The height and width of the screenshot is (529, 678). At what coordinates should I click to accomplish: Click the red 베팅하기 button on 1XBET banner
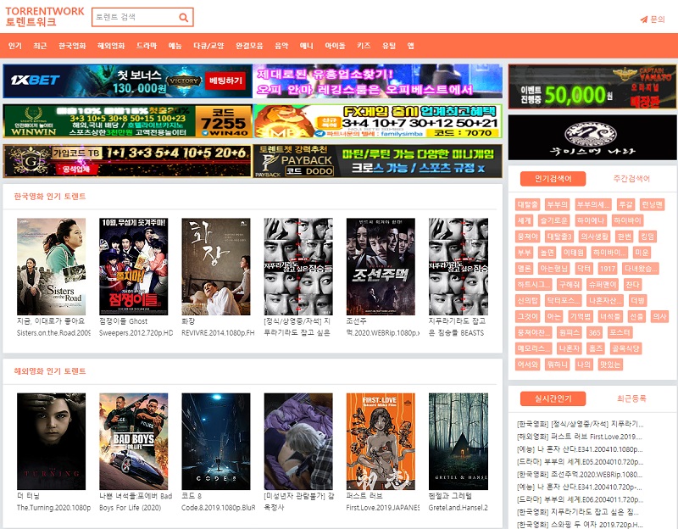tap(225, 81)
